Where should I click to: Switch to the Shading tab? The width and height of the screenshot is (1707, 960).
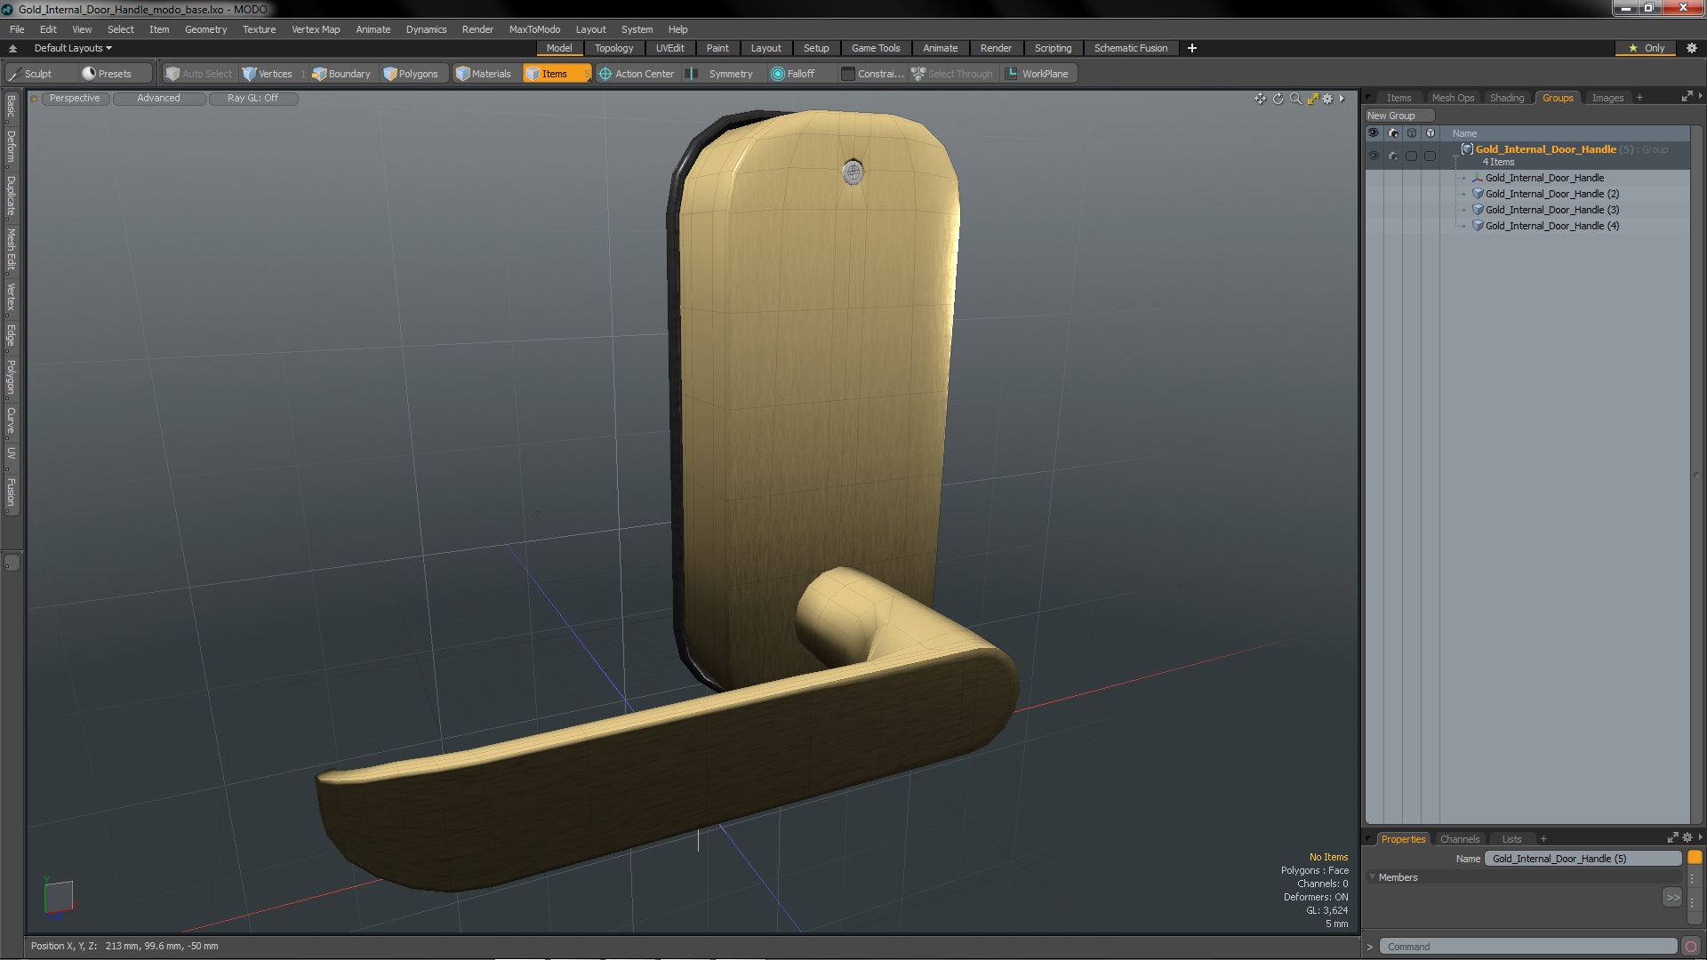[1506, 98]
